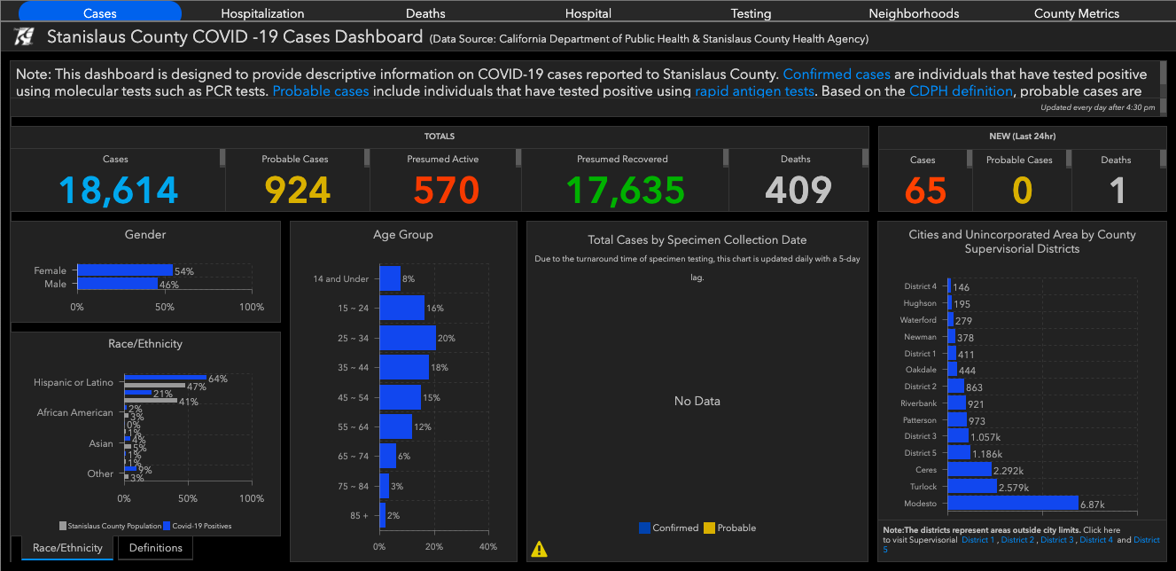Click the corner handle on the total Cases card
Screen dimensions: 1176x571
(222, 158)
